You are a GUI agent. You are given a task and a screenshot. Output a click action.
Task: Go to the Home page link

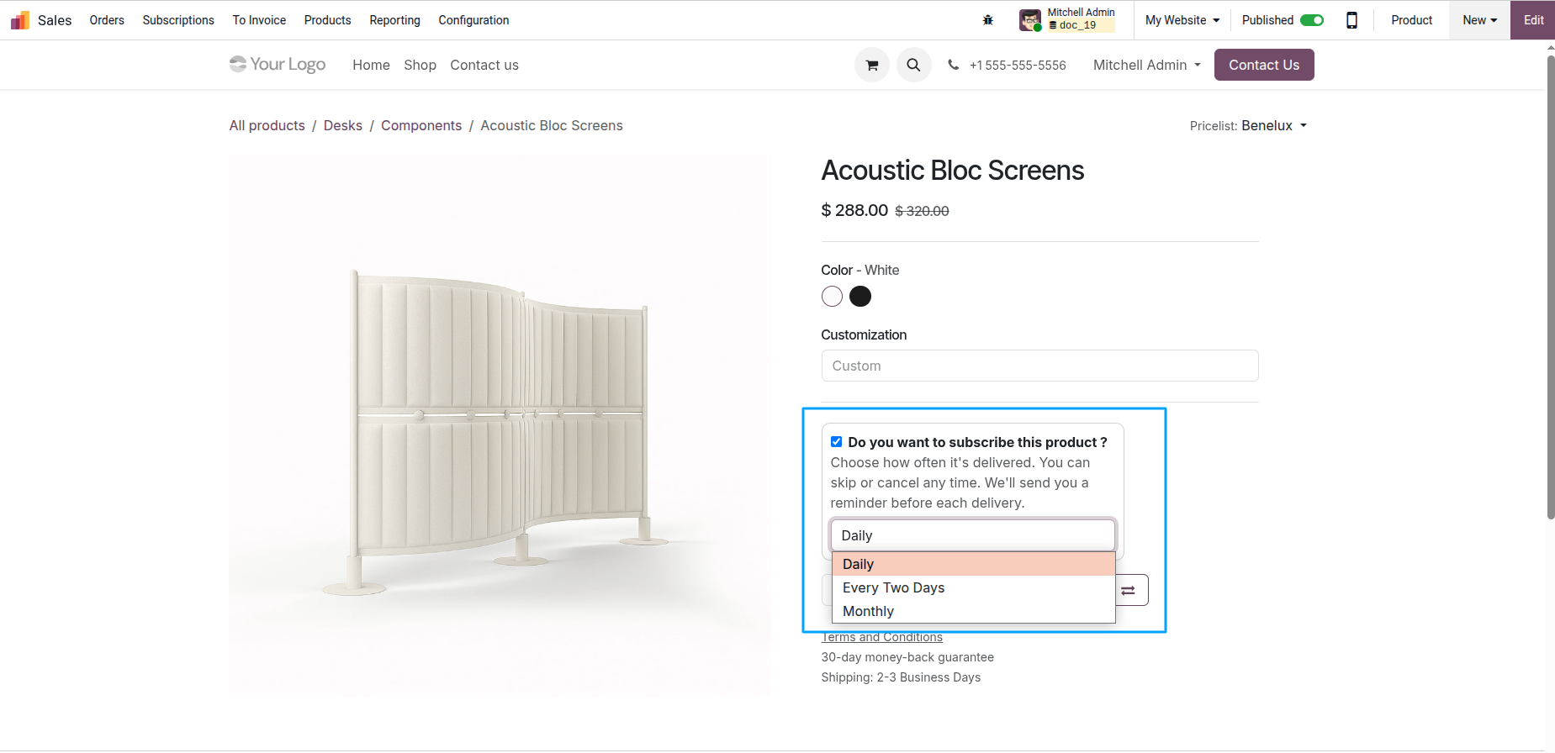(371, 65)
